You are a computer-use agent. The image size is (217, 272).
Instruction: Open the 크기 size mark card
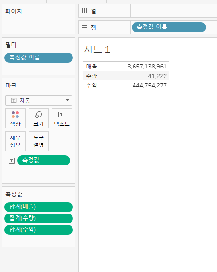click(x=39, y=118)
